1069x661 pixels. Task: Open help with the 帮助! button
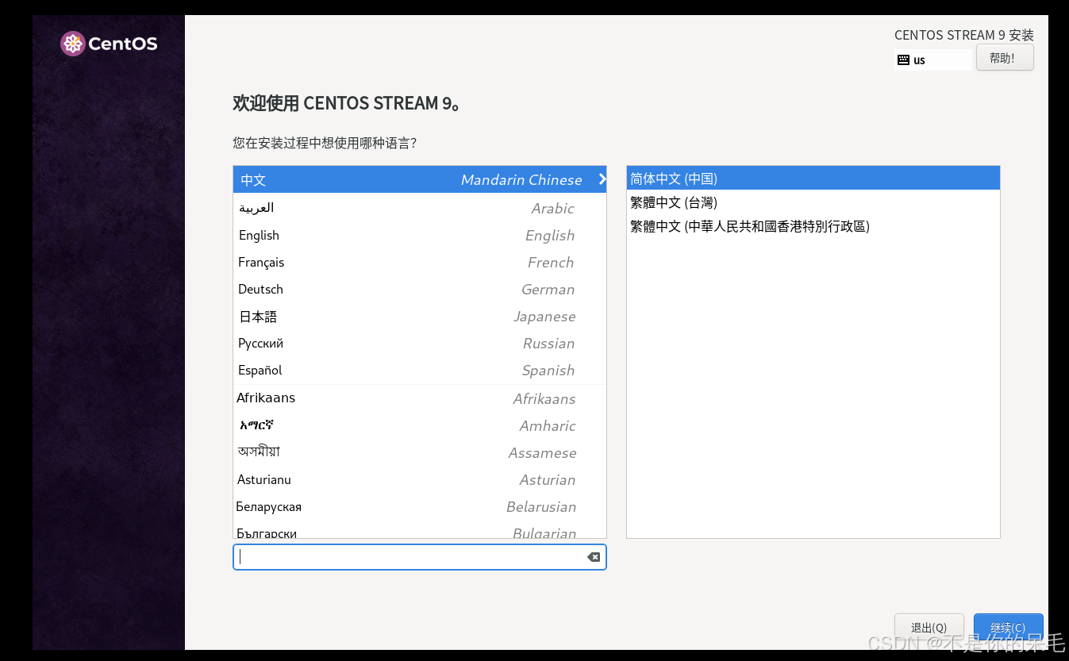(1005, 58)
